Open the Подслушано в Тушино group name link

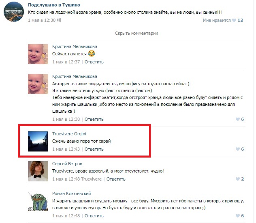coord(54,5)
